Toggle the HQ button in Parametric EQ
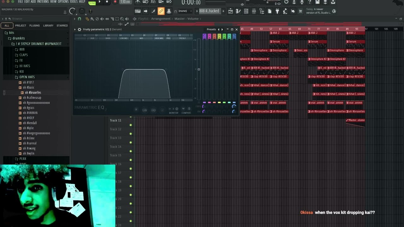This screenshot has height=227, width=404. (153, 110)
